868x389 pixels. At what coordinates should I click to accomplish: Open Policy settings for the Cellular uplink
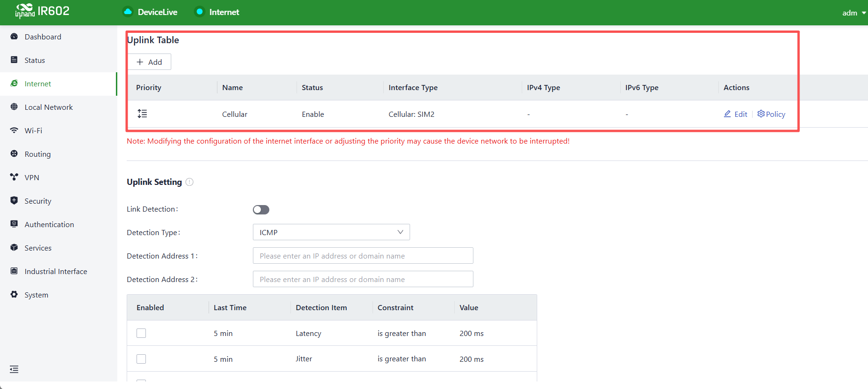pyautogui.click(x=771, y=114)
